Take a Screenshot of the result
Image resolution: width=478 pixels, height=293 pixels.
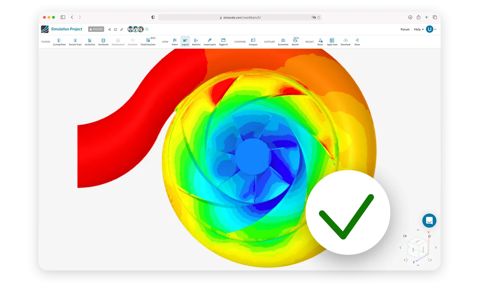(x=283, y=42)
